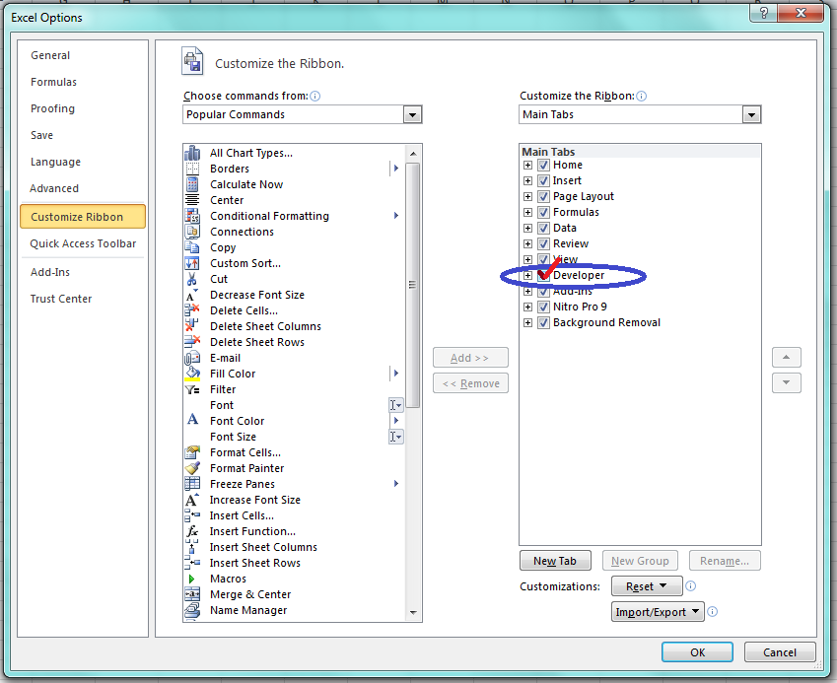
Task: Select the Fill Color swatch command
Action: pos(233,374)
